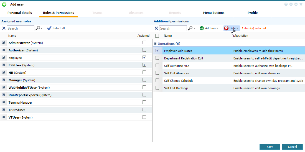Click the Cancel button
This screenshot has height=152, width=305.
(292, 147)
